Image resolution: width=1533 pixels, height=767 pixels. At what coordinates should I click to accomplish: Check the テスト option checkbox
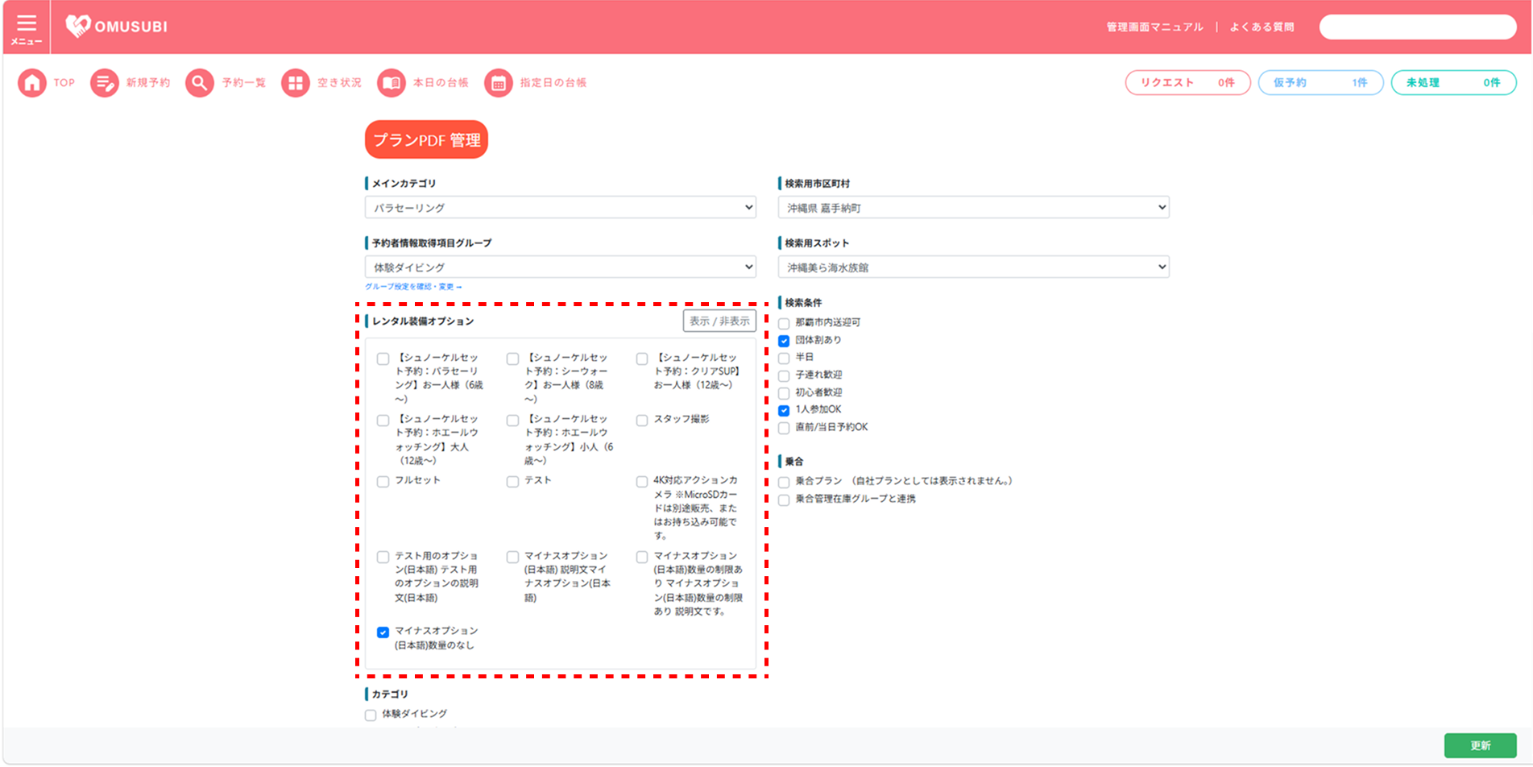(512, 482)
